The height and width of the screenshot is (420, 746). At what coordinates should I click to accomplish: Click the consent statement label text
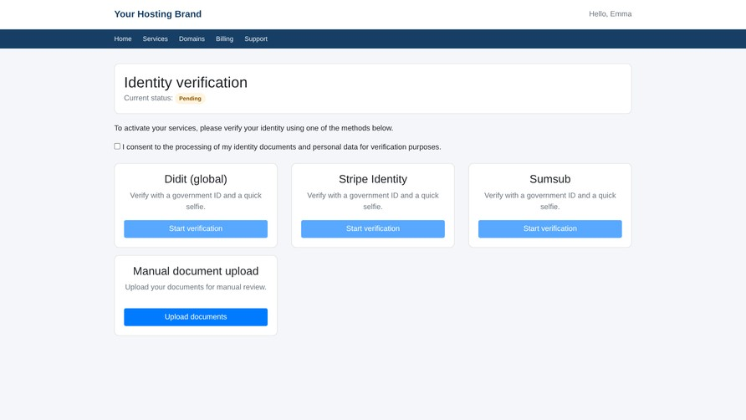(x=282, y=147)
